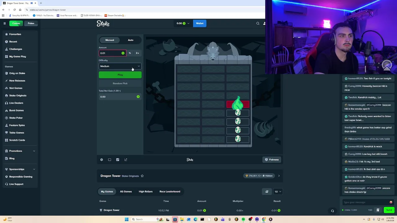This screenshot has width=397, height=223.
Task: Open game settings gear icon
Action: (101, 160)
